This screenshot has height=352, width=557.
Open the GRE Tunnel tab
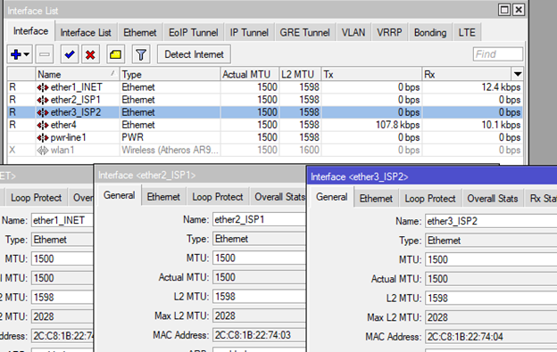pos(304,33)
